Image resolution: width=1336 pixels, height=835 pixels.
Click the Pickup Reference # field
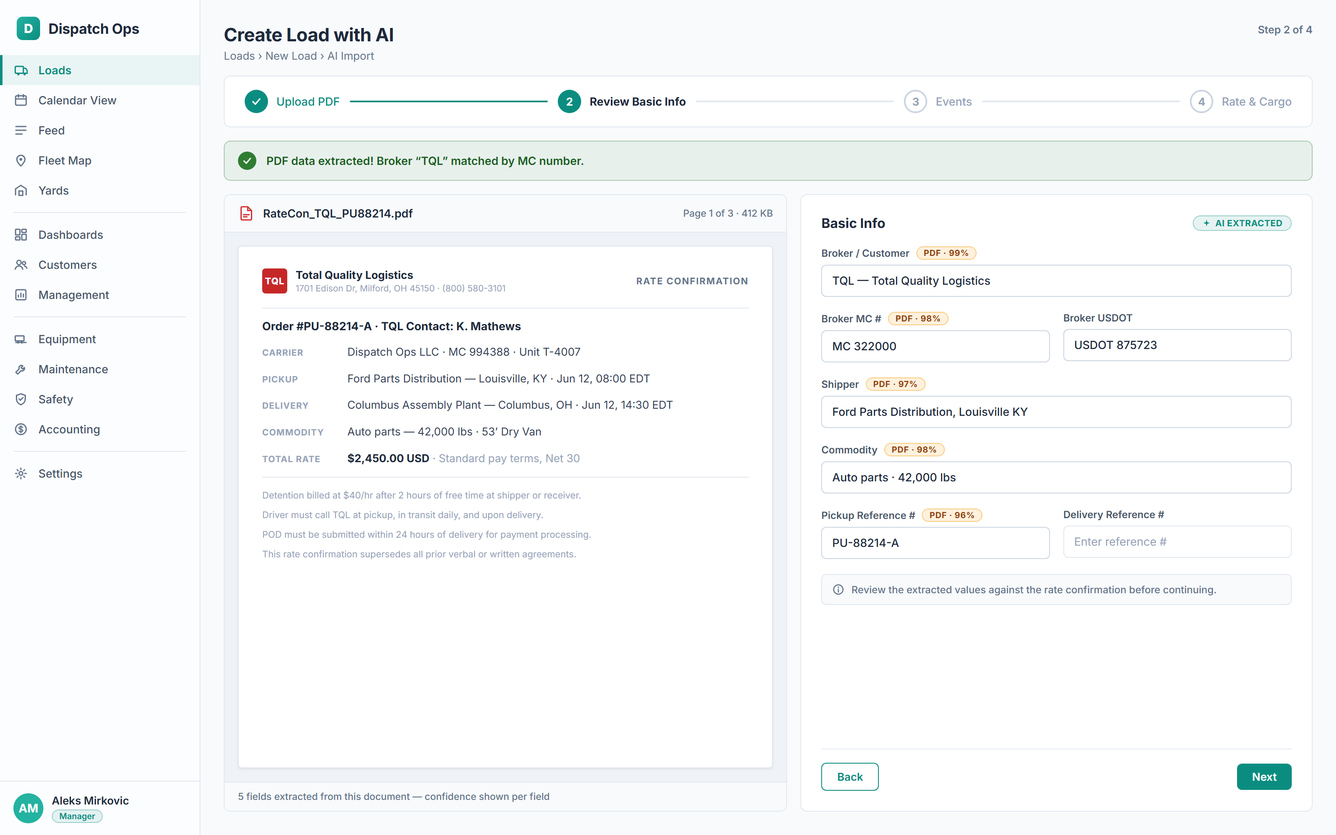pos(935,543)
